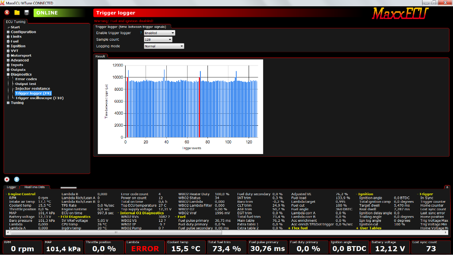Screen dimensions: 453x255
Task: Open Output test under Diagnostics
Action: tap(26, 84)
